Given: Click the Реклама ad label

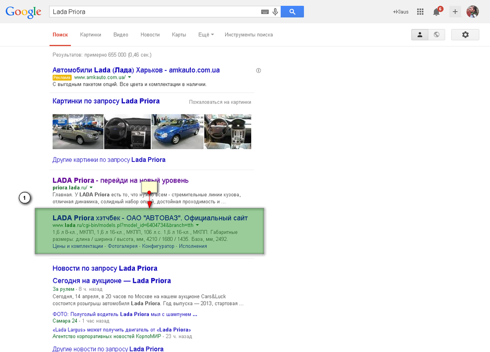Looking at the screenshot, I should click(62, 77).
